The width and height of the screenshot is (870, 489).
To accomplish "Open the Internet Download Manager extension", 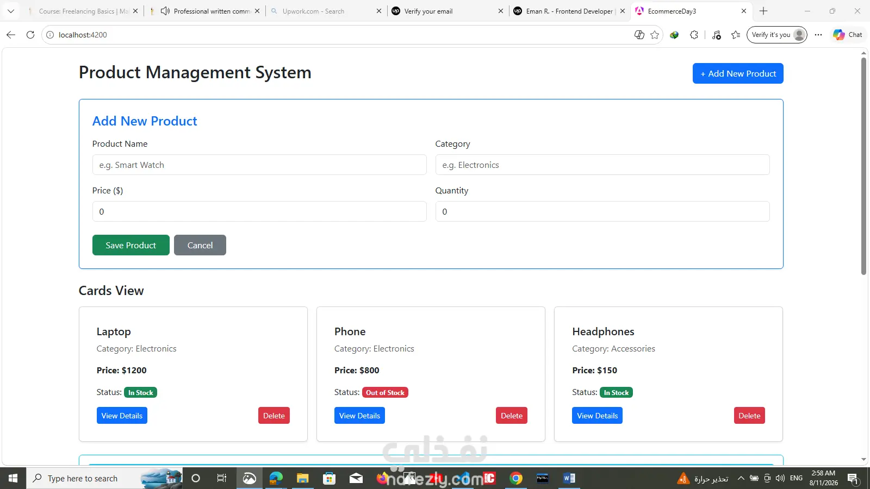I will (x=674, y=35).
